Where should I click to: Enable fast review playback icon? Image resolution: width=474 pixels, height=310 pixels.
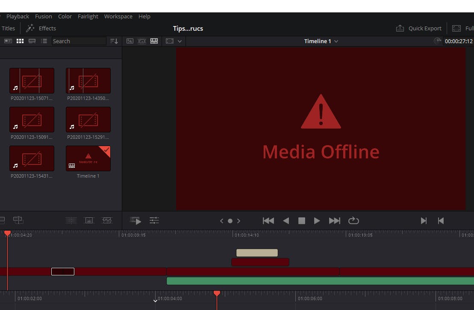[x=136, y=221]
